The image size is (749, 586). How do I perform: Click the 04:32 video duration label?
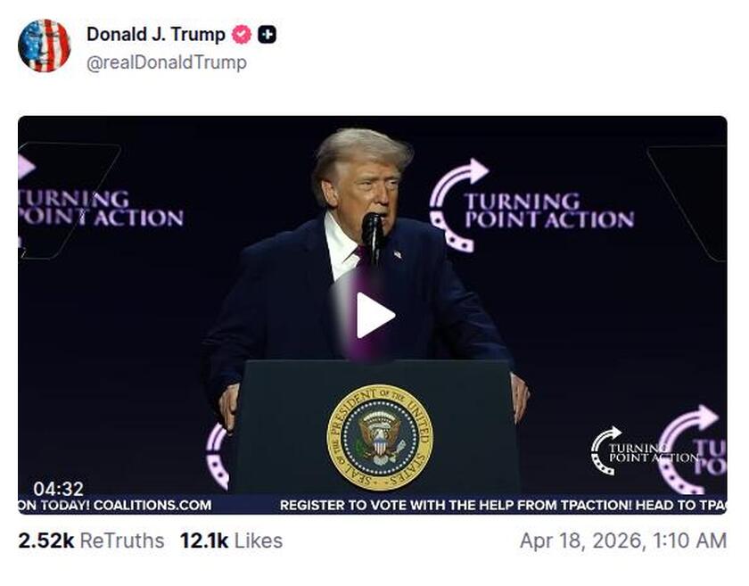59,489
